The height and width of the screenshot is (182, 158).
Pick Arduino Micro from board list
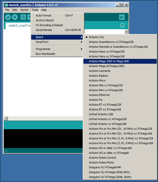(120, 80)
